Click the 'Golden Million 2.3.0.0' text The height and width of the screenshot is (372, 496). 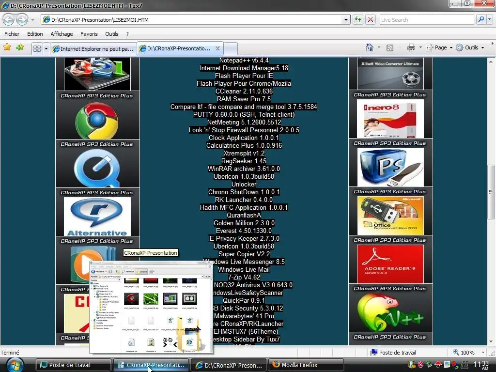click(244, 223)
